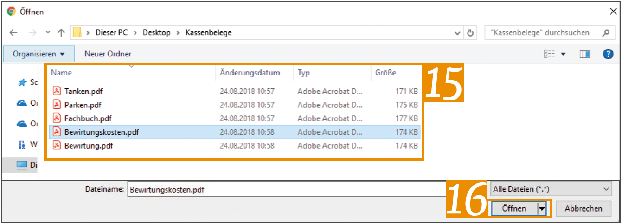The height and width of the screenshot is (224, 622).
Task: Expand the address bar history dropdown
Action: pyautogui.click(x=458, y=33)
